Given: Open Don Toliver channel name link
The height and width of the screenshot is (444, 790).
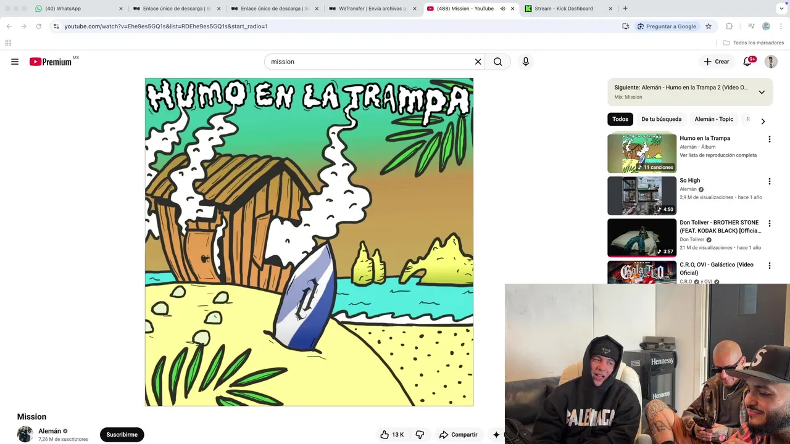Looking at the screenshot, I should (692, 240).
